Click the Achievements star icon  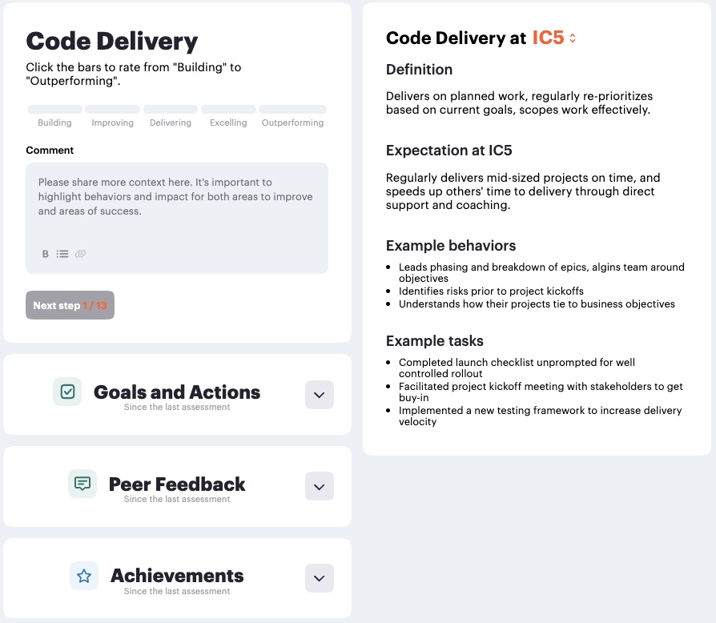(x=84, y=576)
